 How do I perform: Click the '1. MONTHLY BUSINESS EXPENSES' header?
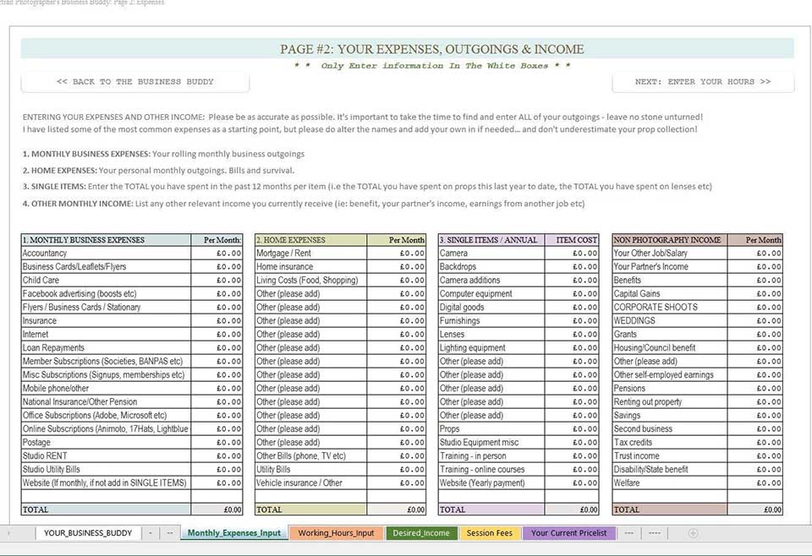107,240
